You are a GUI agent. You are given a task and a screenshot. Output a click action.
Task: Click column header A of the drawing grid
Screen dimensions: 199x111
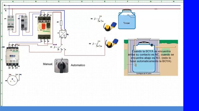coord(13,1)
